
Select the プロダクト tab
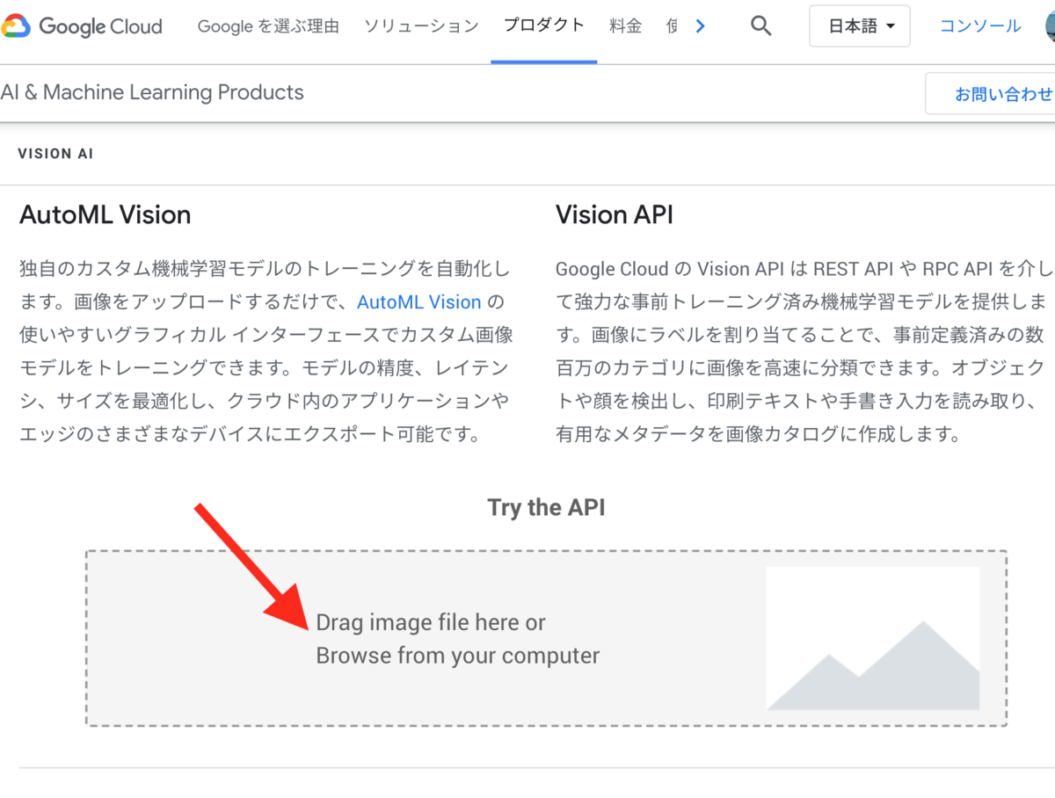pos(544,25)
